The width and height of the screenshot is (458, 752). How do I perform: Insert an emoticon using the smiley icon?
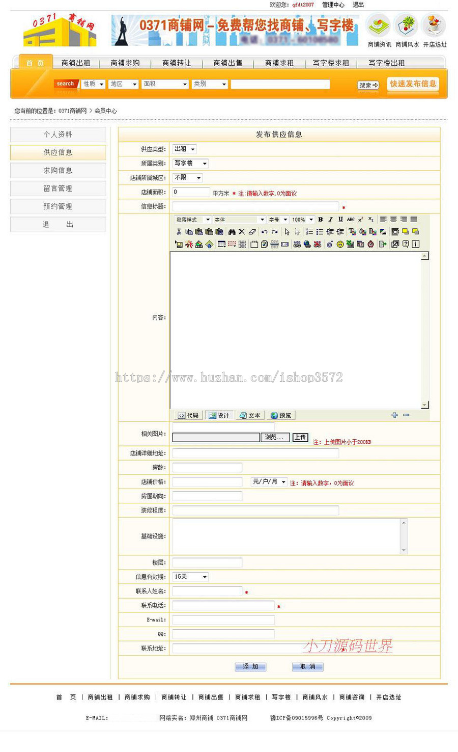pos(339,244)
